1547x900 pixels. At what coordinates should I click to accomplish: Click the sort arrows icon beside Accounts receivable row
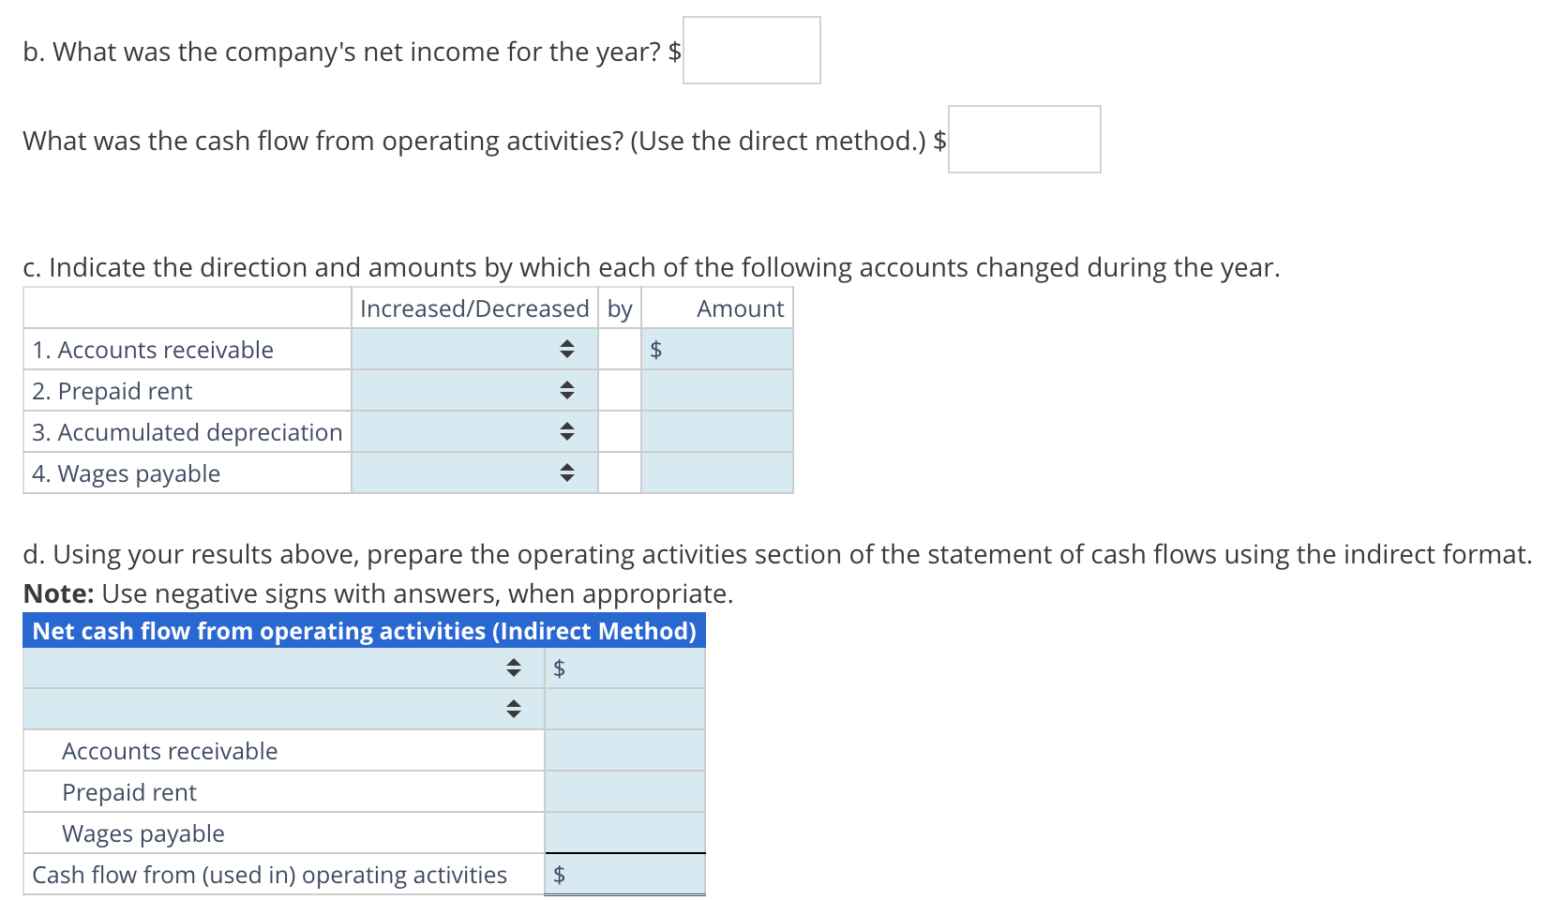coord(566,348)
